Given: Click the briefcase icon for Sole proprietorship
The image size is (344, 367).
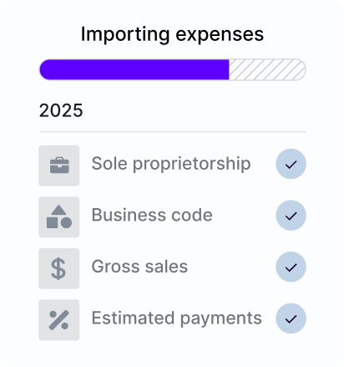Looking at the screenshot, I should click(59, 166).
